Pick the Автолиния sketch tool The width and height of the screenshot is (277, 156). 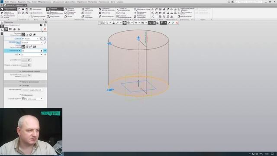[35, 9]
